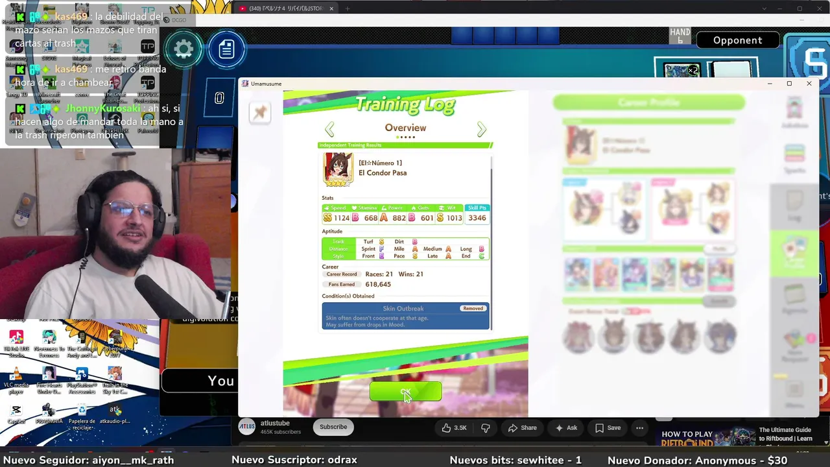This screenshot has width=830, height=467.
Task: Click the Power stat value 882
Action: pyautogui.click(x=399, y=218)
